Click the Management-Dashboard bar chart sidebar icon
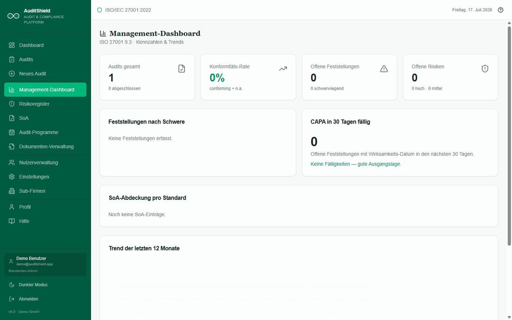Screen dimensions: 512x320 [12, 90]
